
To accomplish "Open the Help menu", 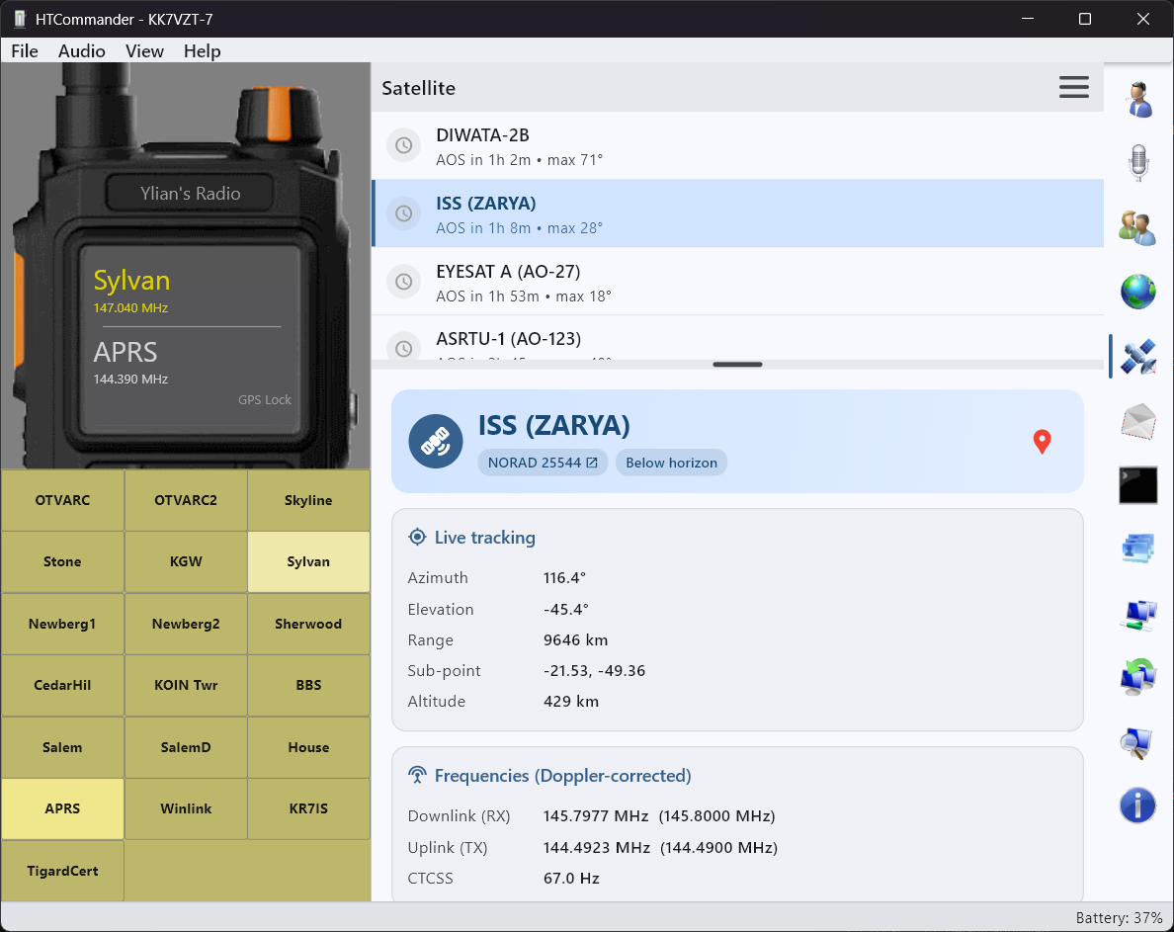I will click(x=203, y=51).
